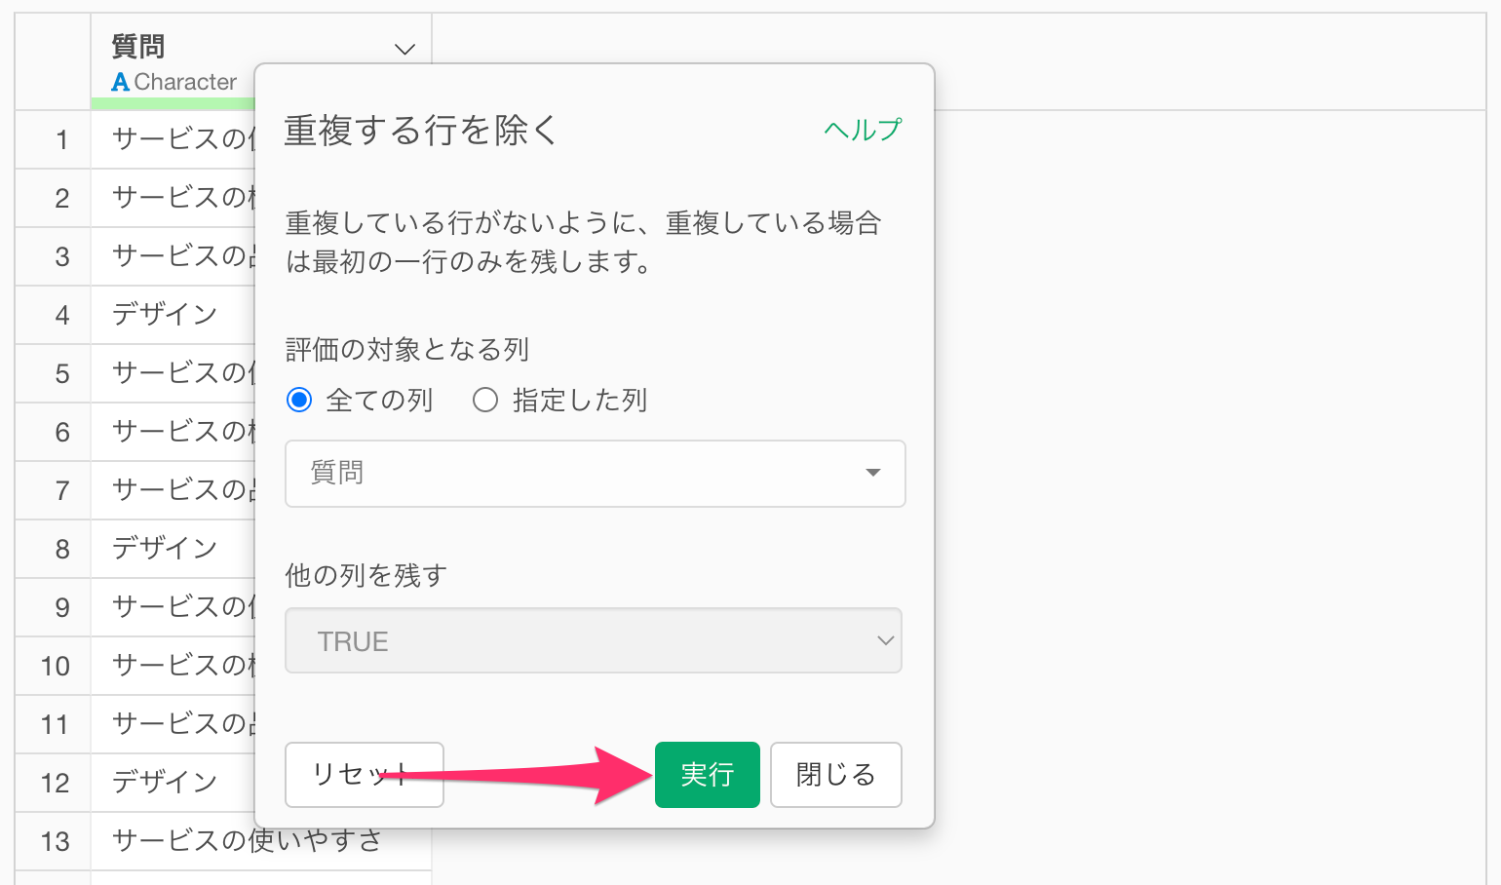Select the 全ての列 radio button
This screenshot has height=885, width=1501.
point(299,400)
